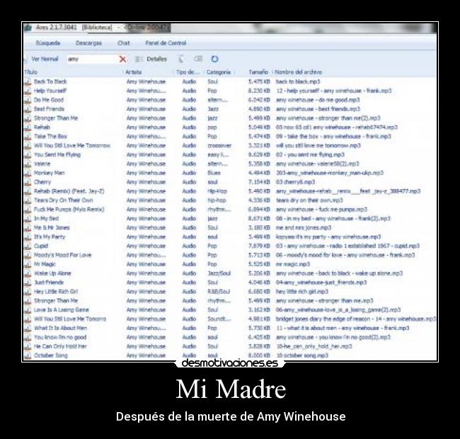The width and height of the screenshot is (460, 439).
Task: Click the audio file icon for Rehab
Action: tap(28, 127)
